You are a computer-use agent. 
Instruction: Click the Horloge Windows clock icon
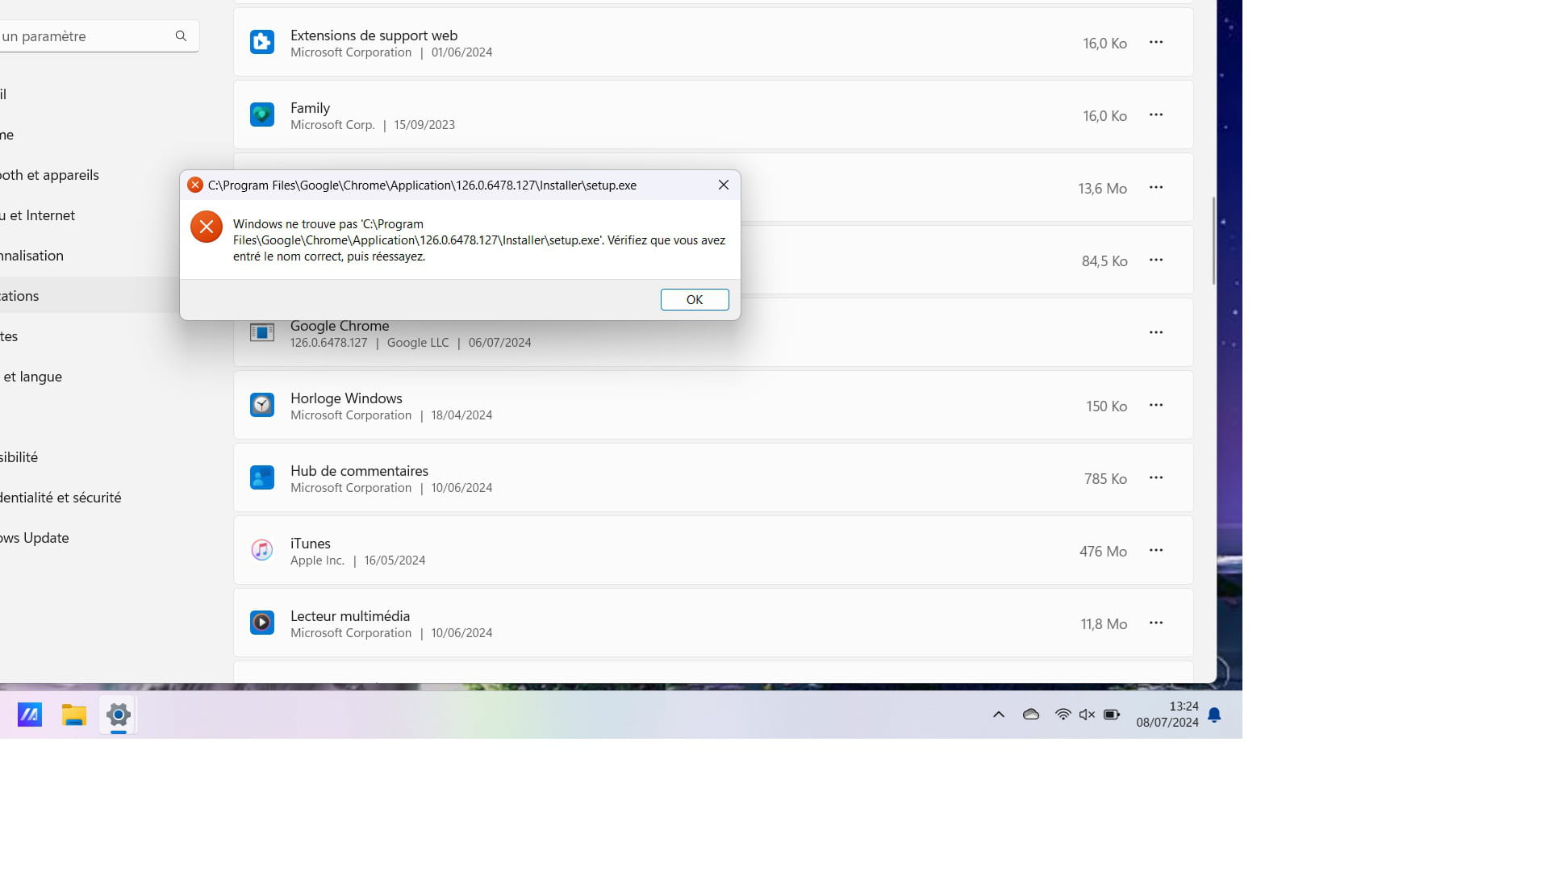pyautogui.click(x=262, y=405)
